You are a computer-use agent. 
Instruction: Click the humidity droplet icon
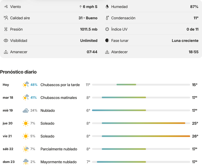(x=107, y=7)
